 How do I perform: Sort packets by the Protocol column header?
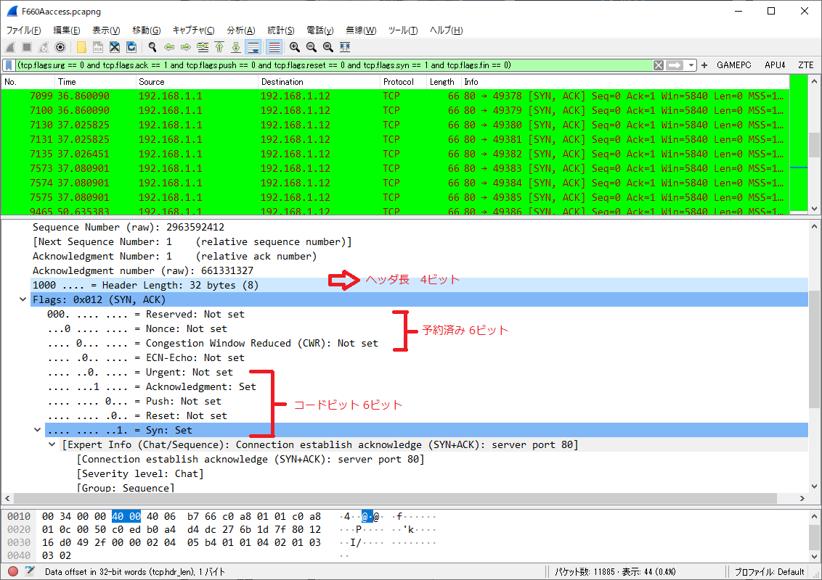point(403,82)
